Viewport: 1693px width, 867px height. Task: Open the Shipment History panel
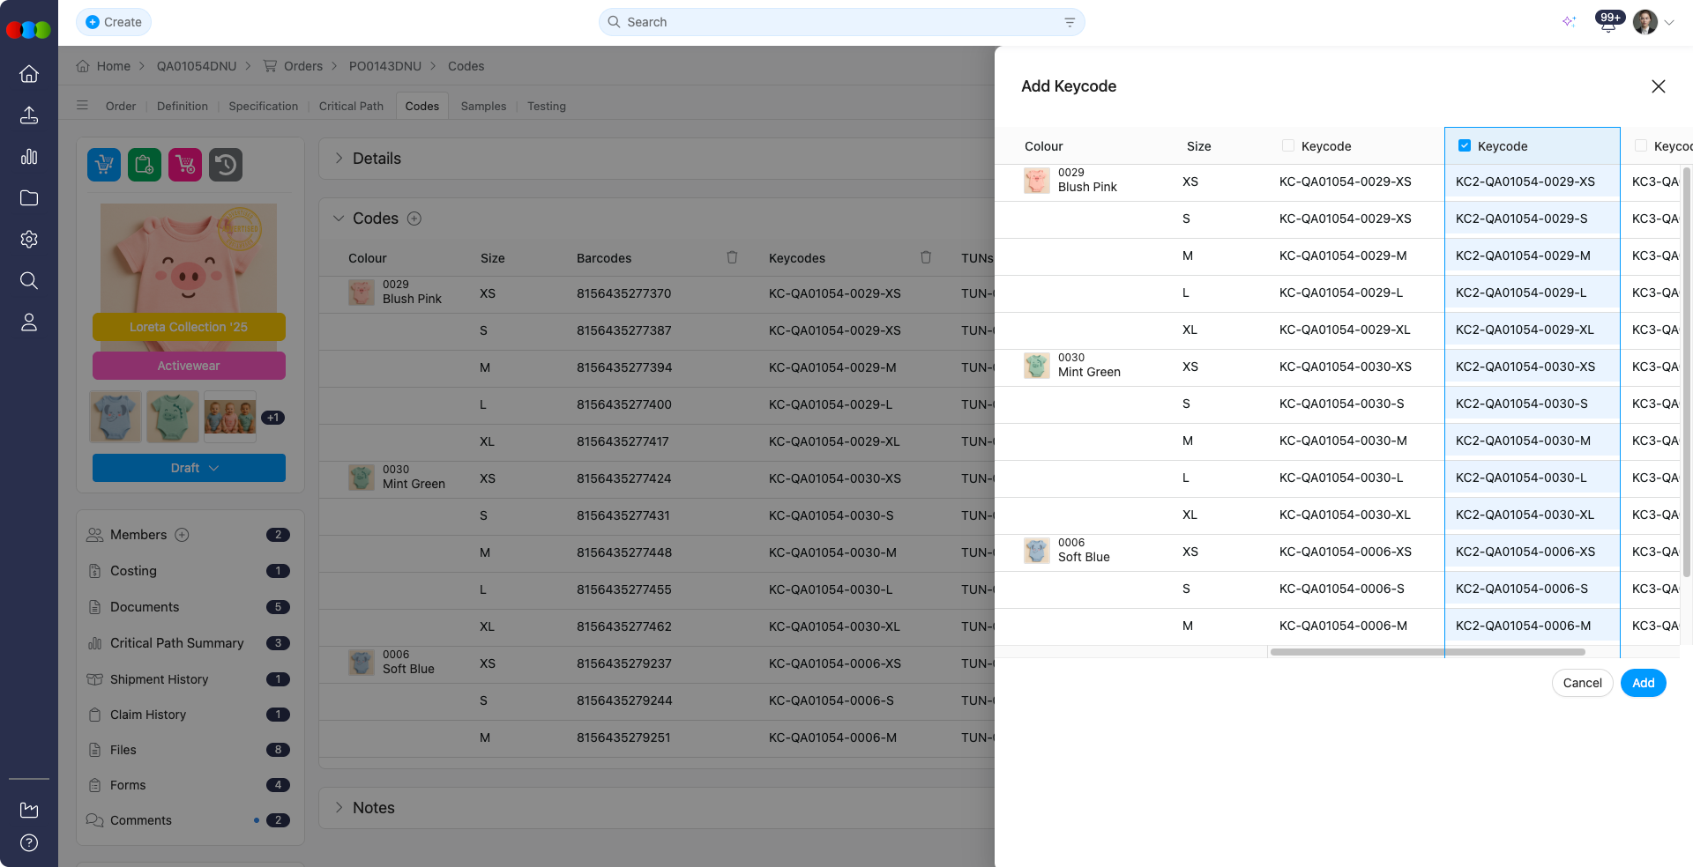pyautogui.click(x=159, y=679)
